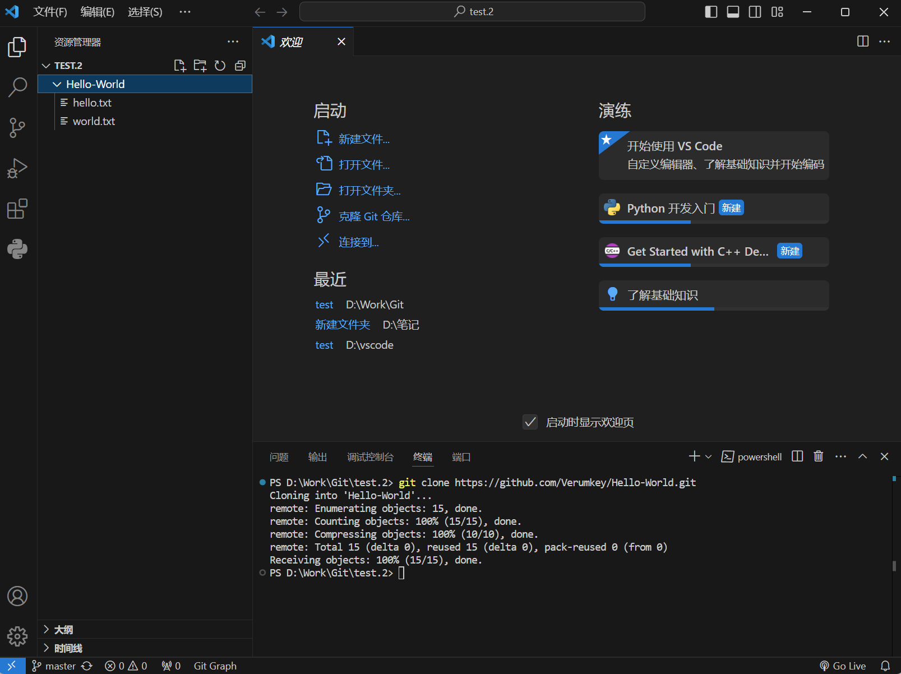Select the Terminal panel tab

point(423,457)
